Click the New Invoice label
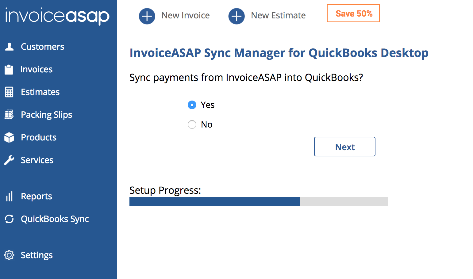The image size is (473, 279). (x=186, y=15)
